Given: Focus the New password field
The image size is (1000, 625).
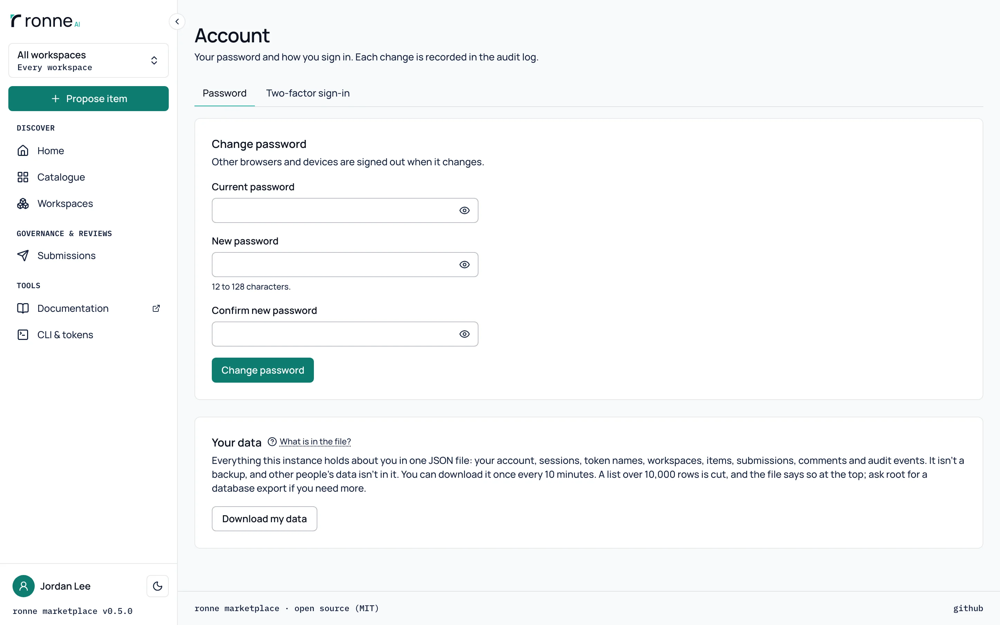Looking at the screenshot, I should [345, 265].
